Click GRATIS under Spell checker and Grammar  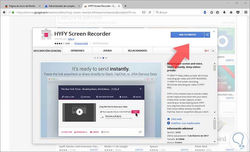(94, 150)
